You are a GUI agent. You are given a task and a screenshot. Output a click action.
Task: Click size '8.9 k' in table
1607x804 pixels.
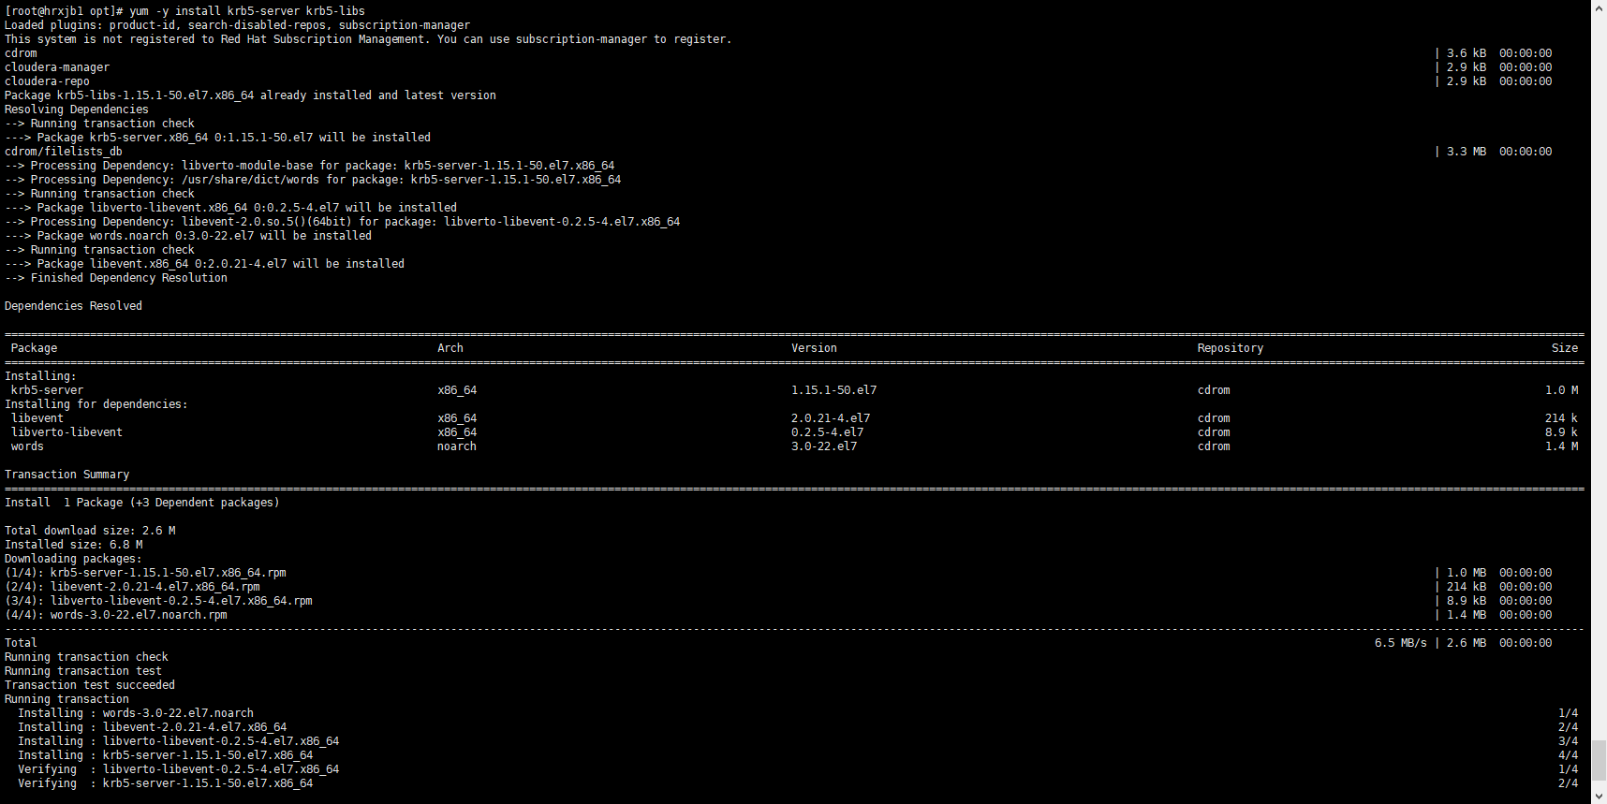coord(1561,432)
